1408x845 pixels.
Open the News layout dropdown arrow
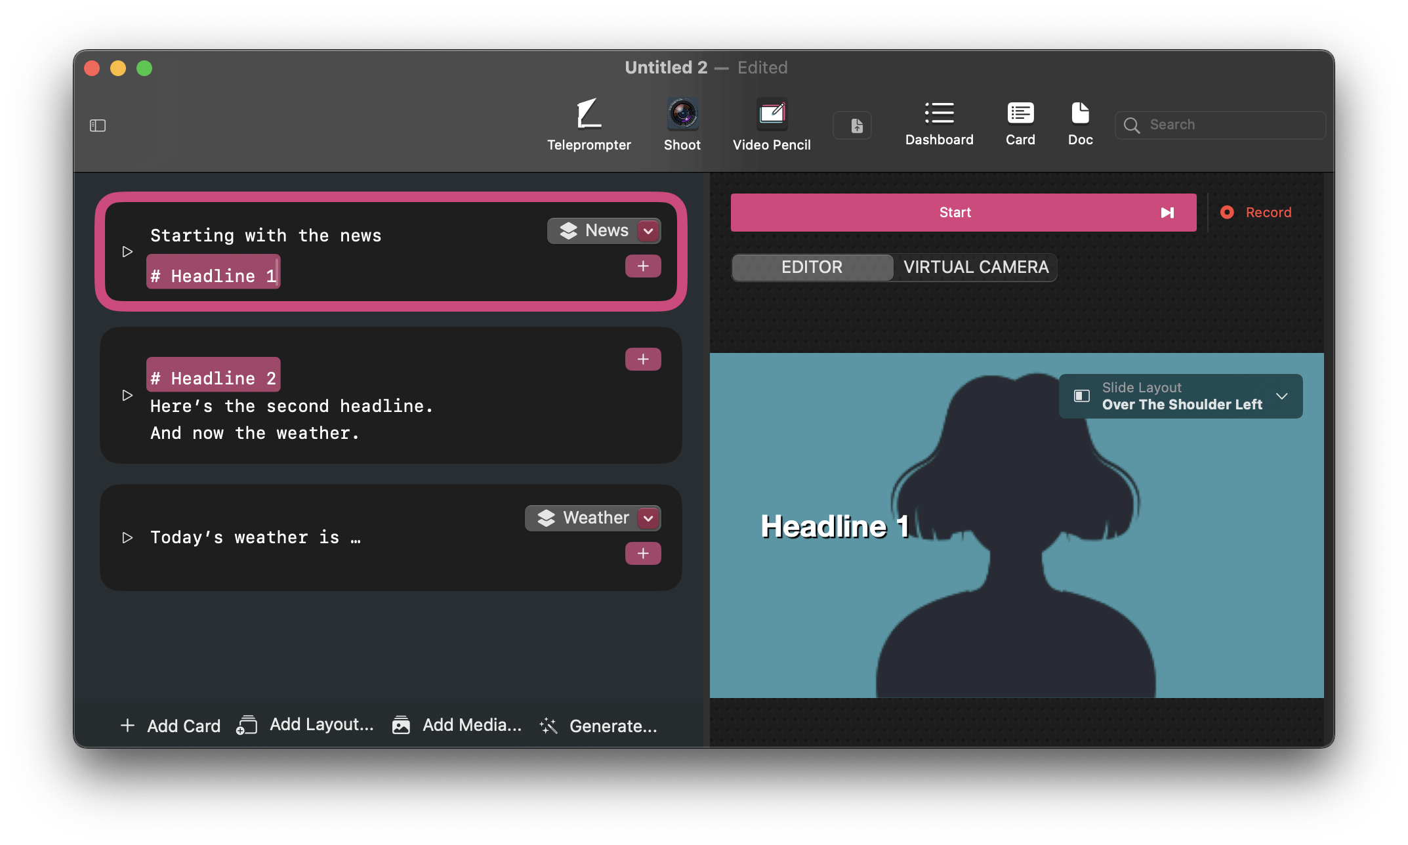pyautogui.click(x=648, y=231)
